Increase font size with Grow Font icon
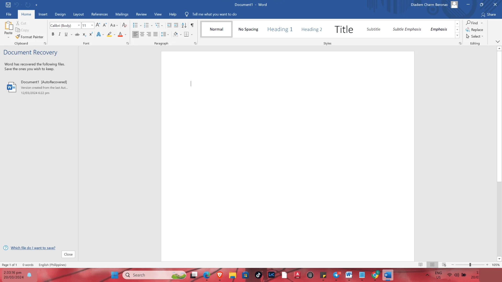Screen dimensions: 502x282 click(98, 25)
